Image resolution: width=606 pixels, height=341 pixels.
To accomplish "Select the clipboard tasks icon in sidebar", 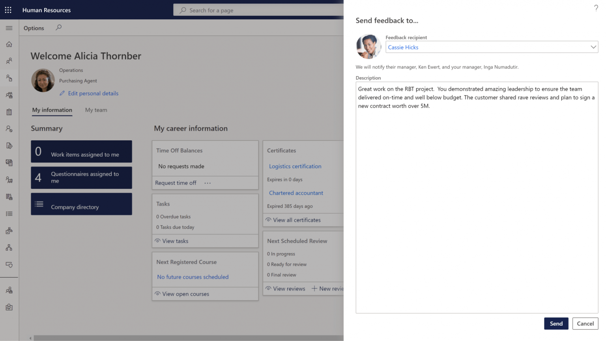I will [x=9, y=112].
